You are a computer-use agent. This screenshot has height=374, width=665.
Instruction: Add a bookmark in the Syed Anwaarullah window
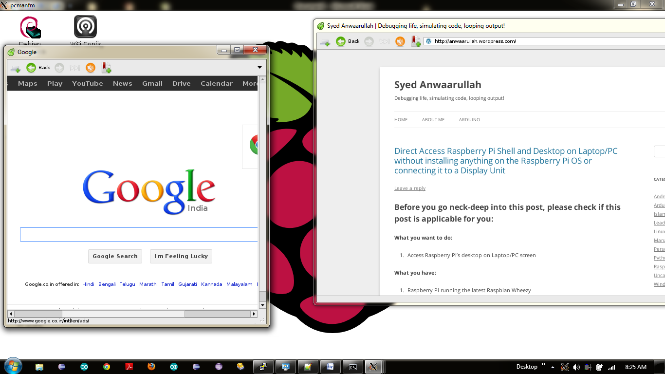(416, 41)
